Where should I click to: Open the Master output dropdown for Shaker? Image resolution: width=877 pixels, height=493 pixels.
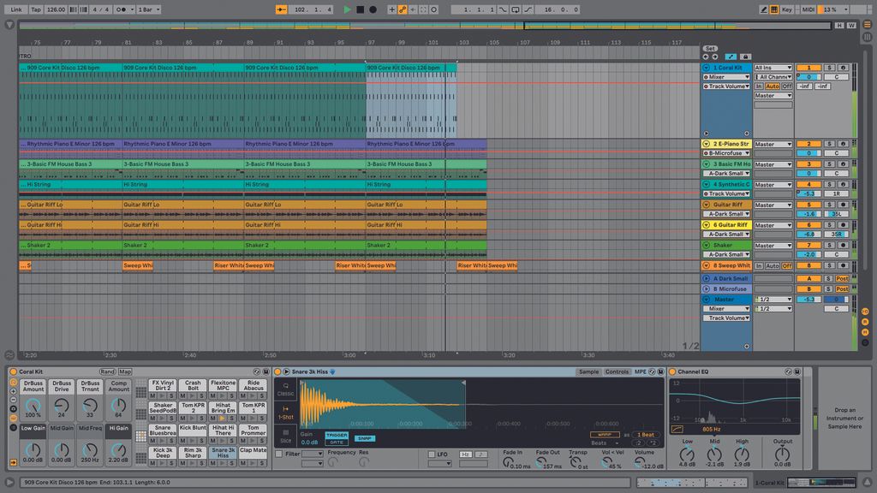773,245
